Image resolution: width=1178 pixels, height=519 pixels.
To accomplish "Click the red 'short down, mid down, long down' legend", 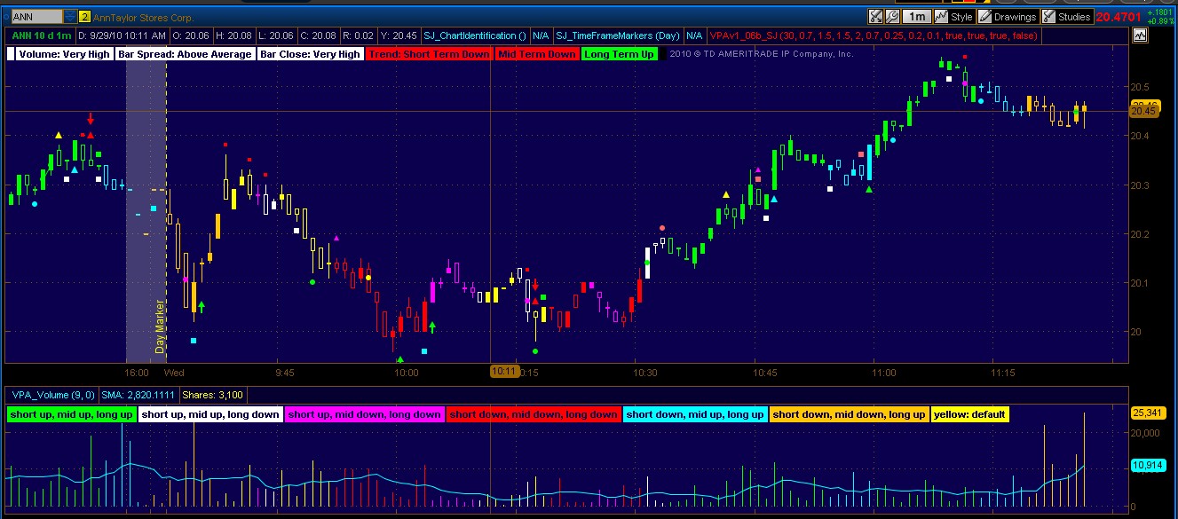I will click(533, 414).
